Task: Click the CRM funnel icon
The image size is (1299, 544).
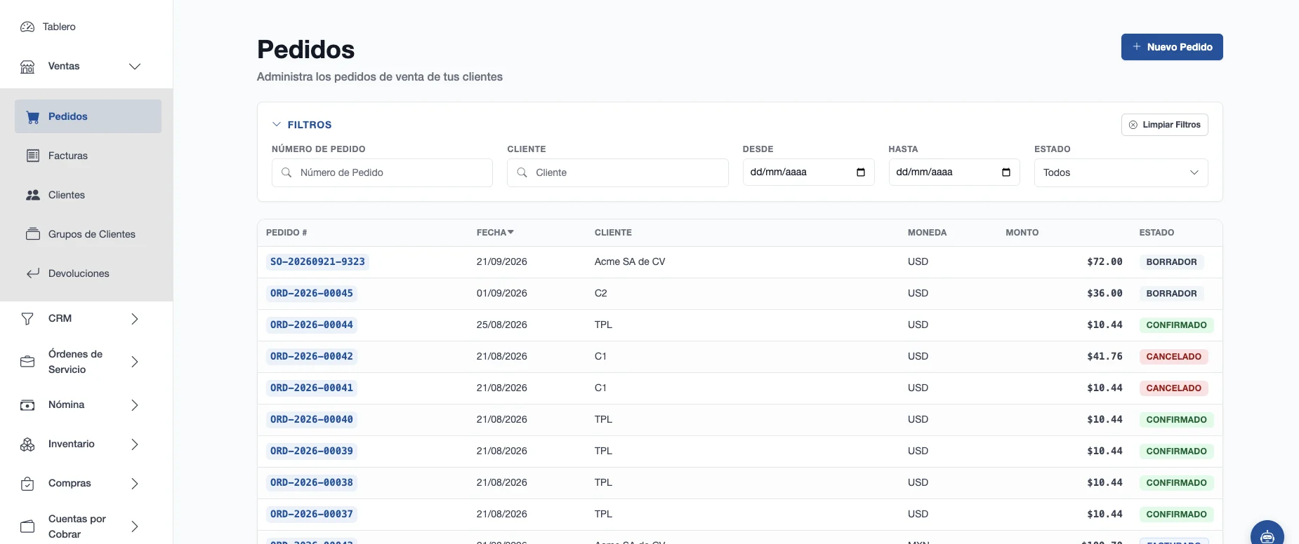Action: 27,319
